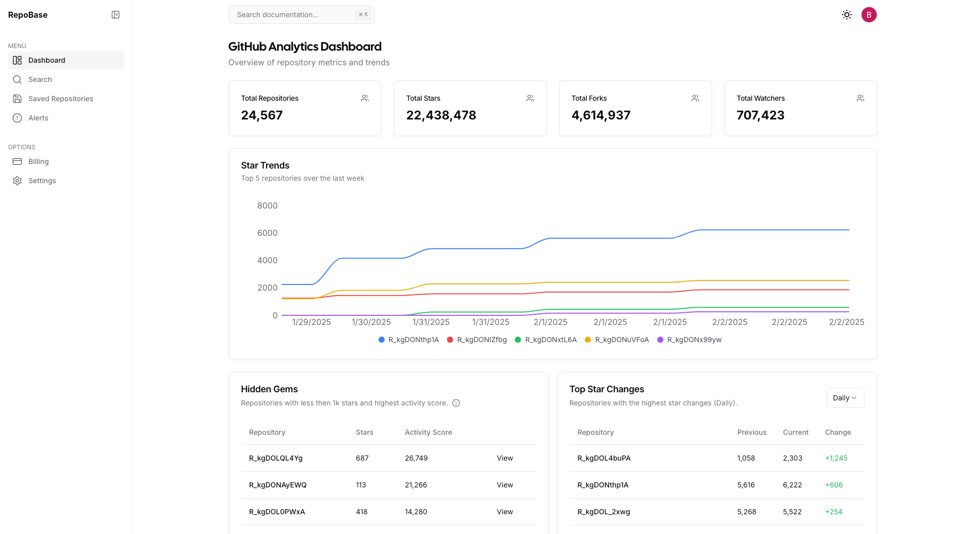Toggle the green R_kgDONxtL6A legend series
Image resolution: width=972 pixels, height=534 pixels.
click(x=546, y=340)
